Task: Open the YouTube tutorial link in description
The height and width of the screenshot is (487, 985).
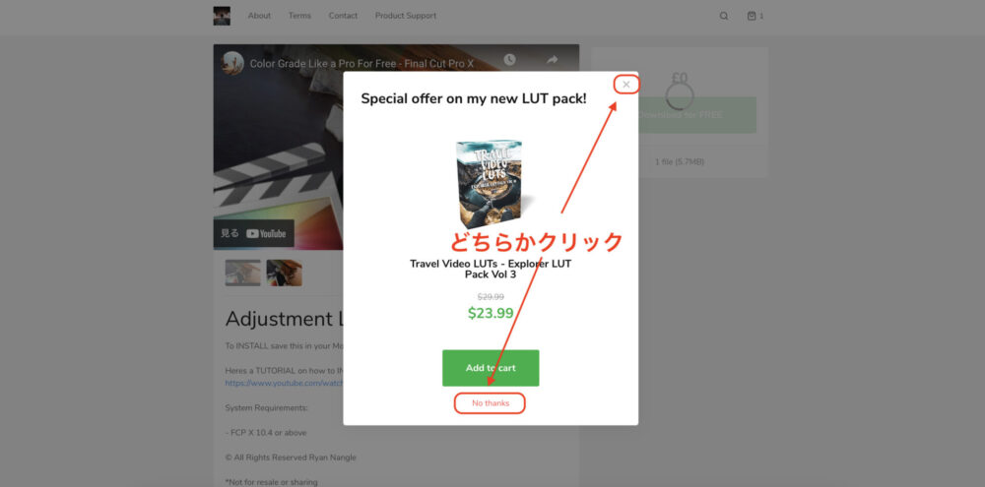Action: pos(284,383)
